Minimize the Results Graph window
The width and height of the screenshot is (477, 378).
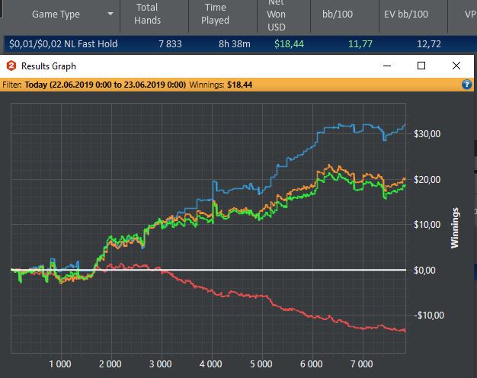pos(387,66)
